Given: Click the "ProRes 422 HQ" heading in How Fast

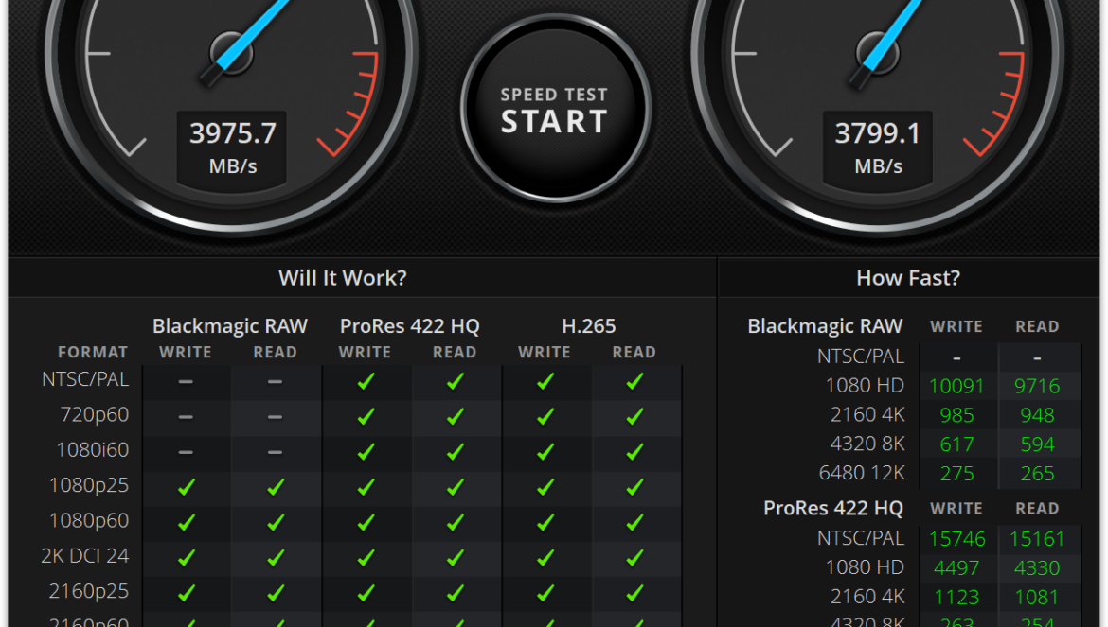Looking at the screenshot, I should point(833,508).
